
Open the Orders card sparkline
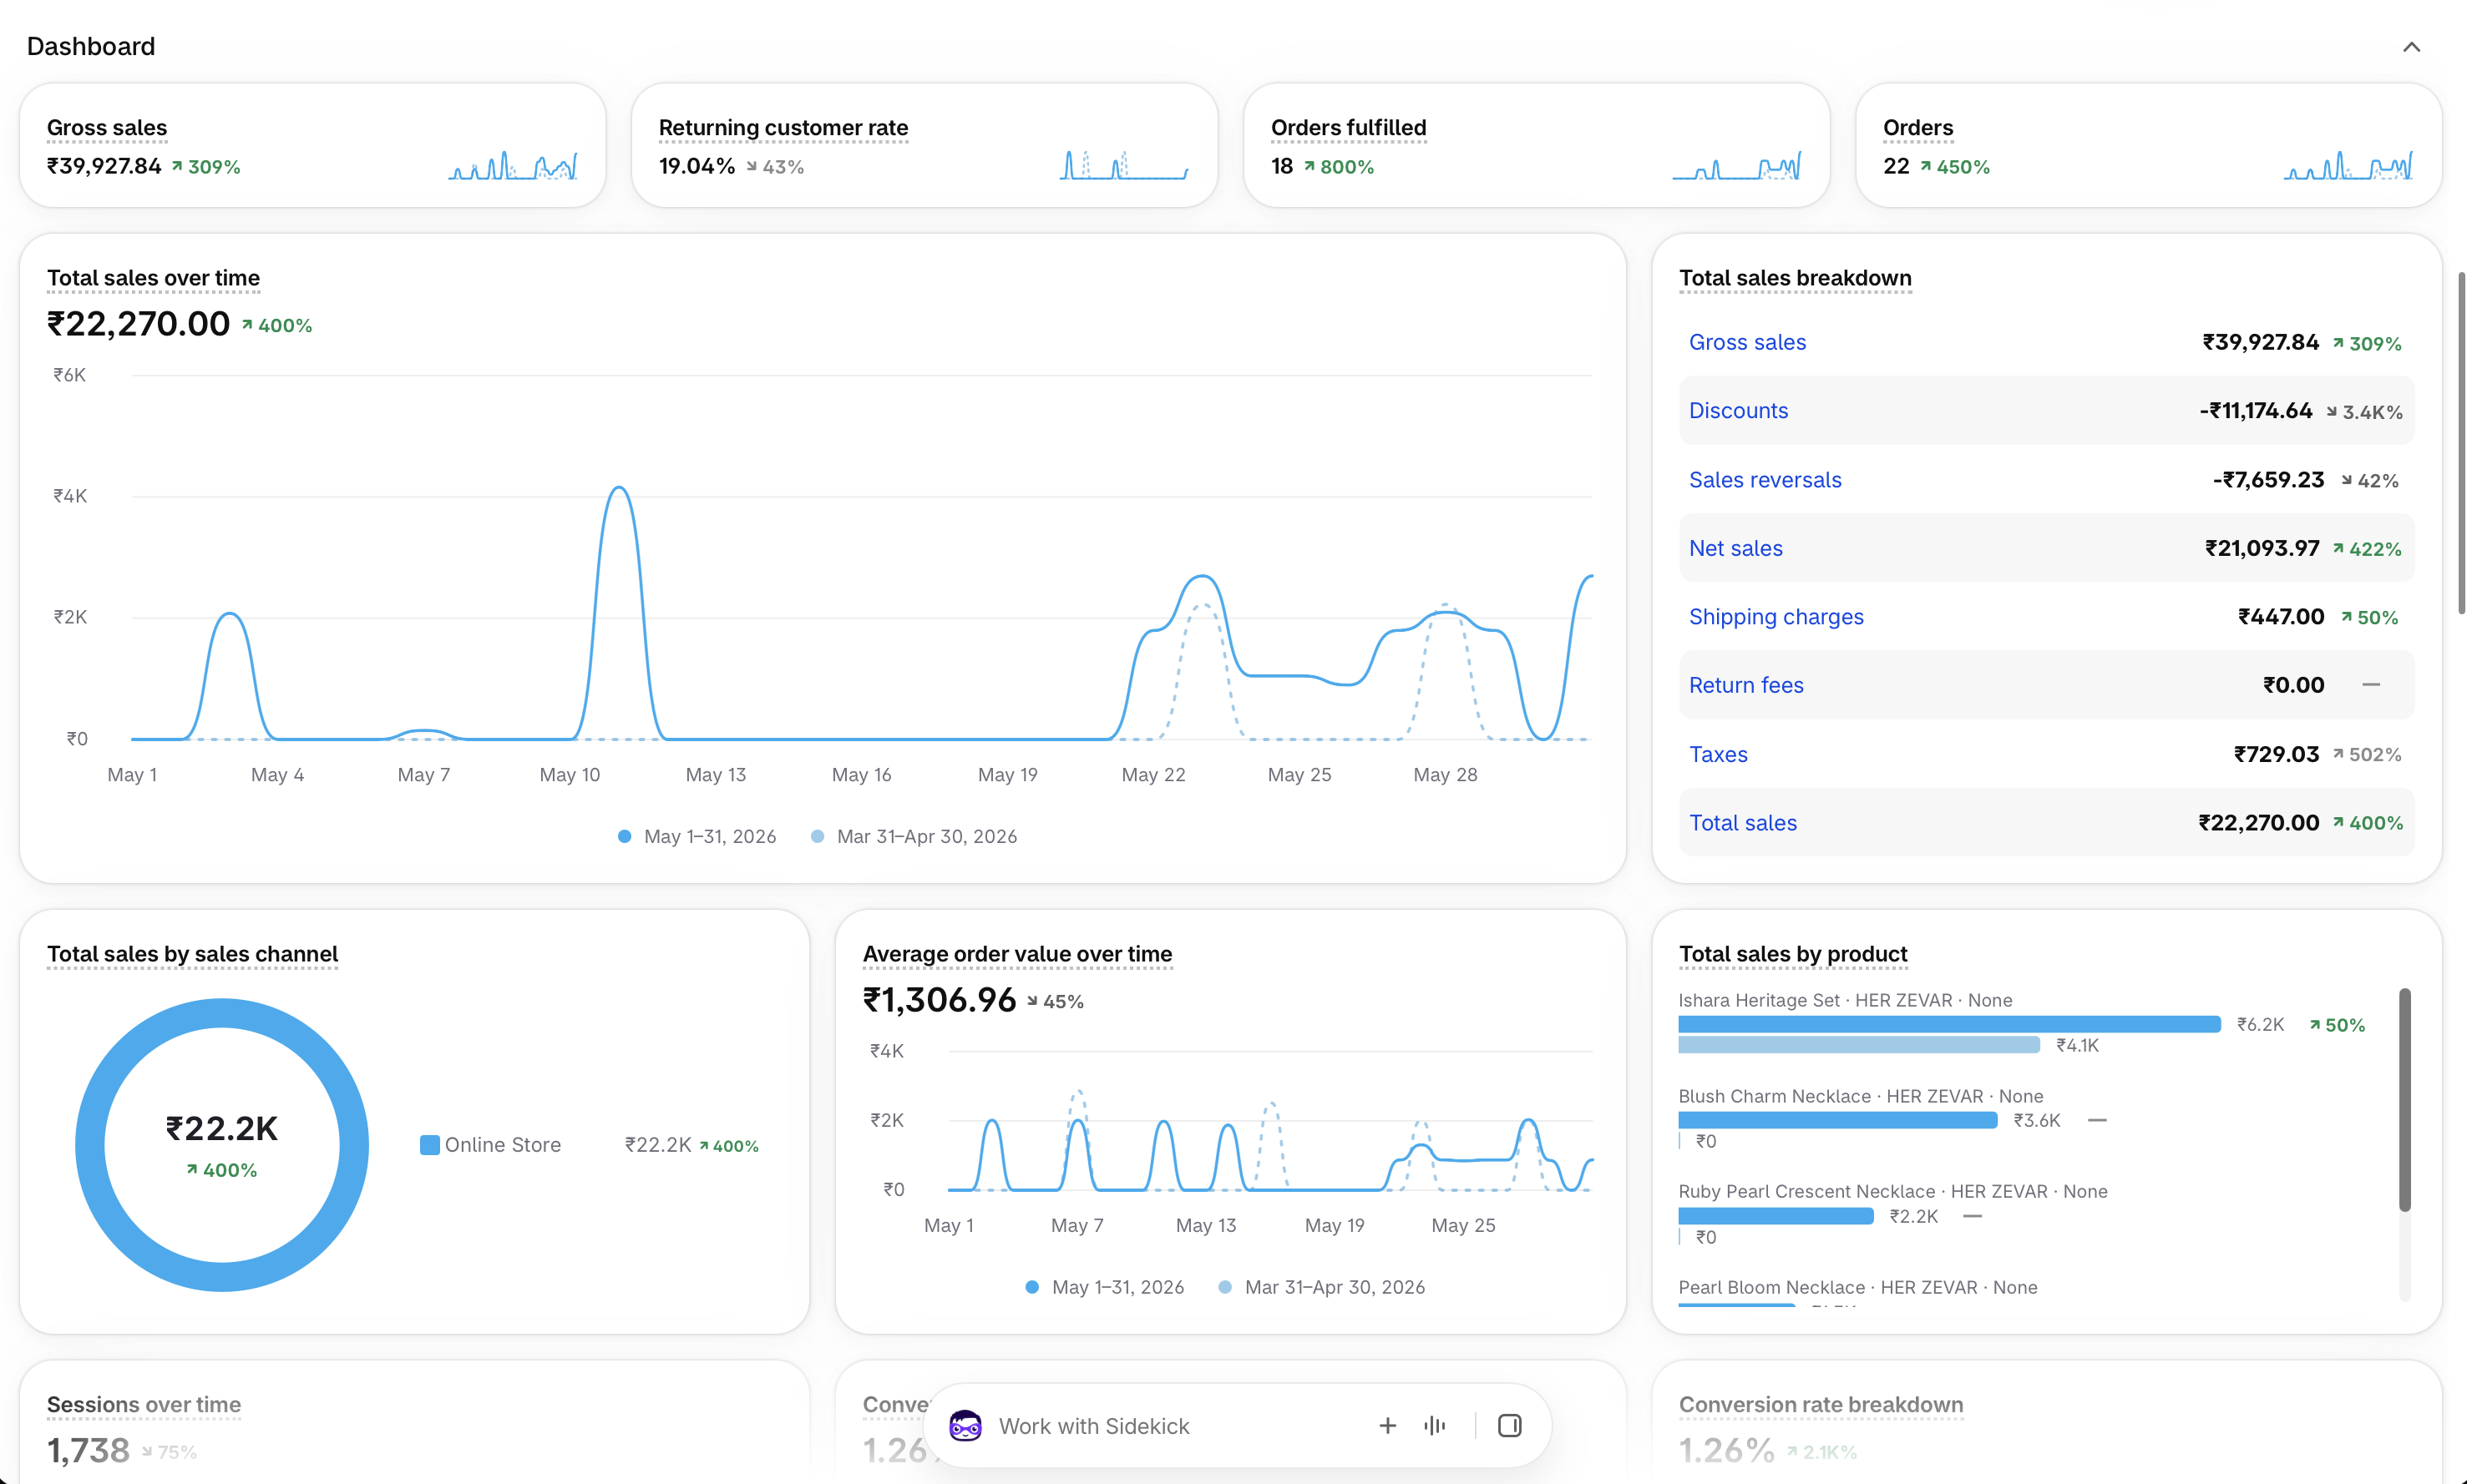point(2348,165)
